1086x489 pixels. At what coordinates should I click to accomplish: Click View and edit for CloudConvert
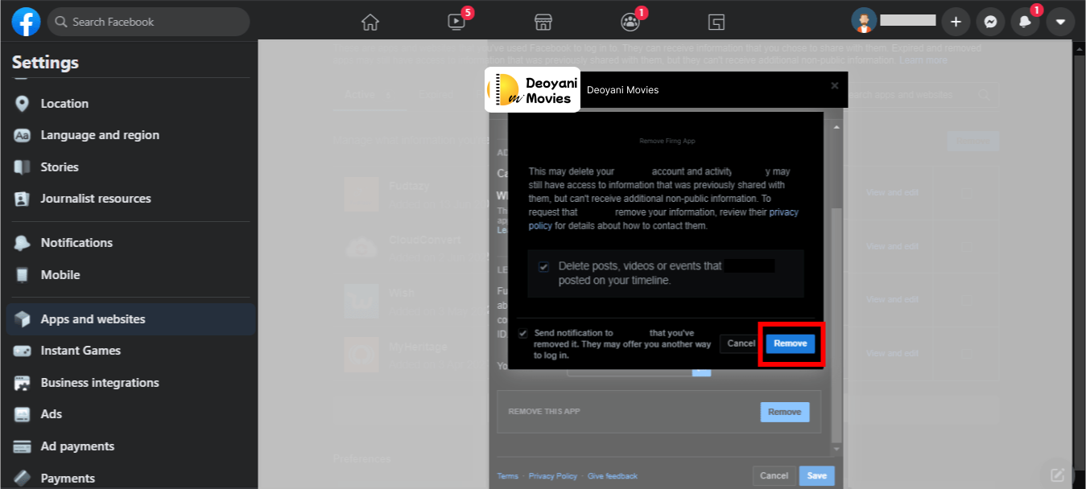point(892,246)
